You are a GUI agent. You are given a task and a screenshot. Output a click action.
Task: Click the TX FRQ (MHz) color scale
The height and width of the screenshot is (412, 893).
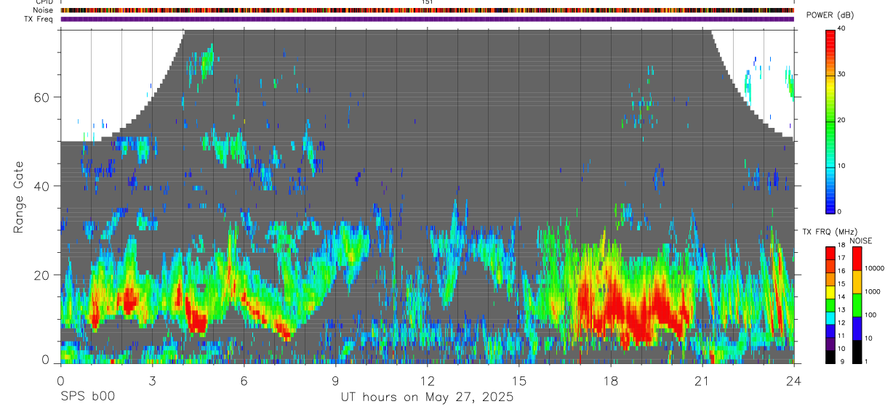830,305
